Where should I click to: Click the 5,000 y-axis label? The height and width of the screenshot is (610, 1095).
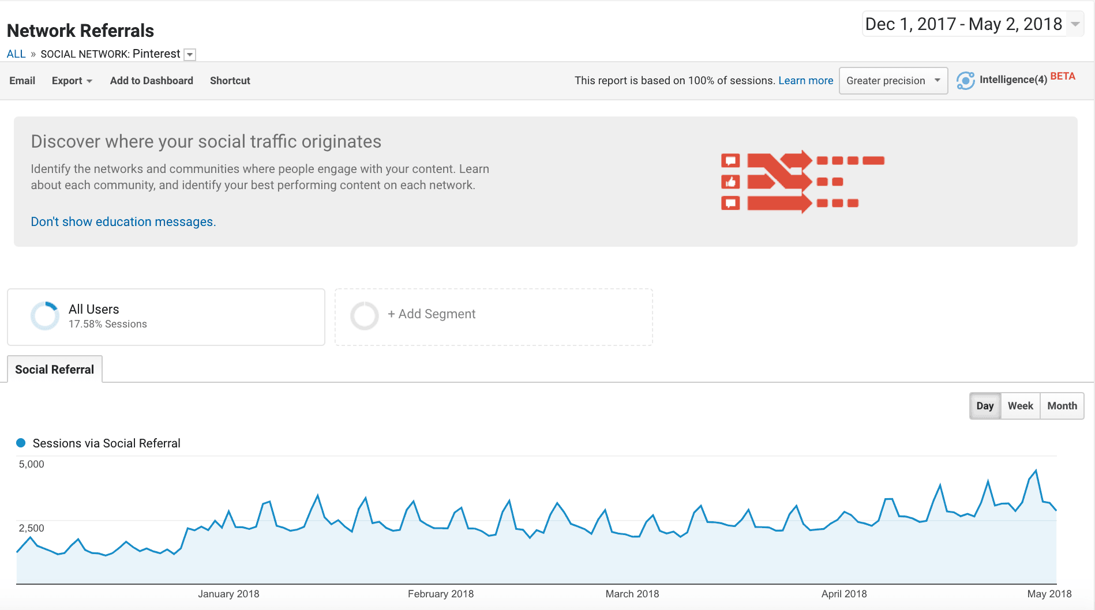point(31,464)
